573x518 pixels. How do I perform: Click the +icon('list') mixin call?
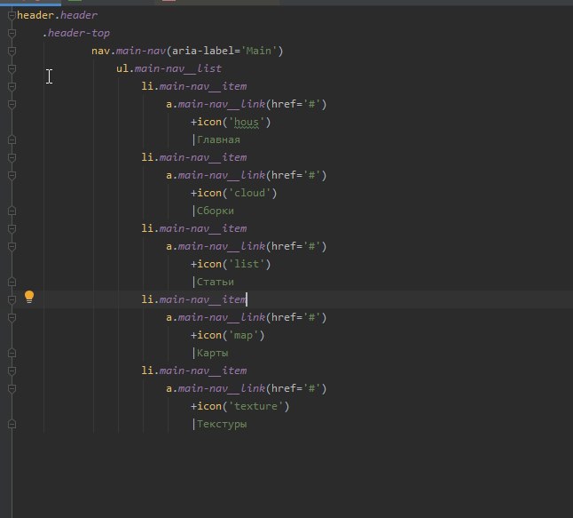(x=231, y=264)
